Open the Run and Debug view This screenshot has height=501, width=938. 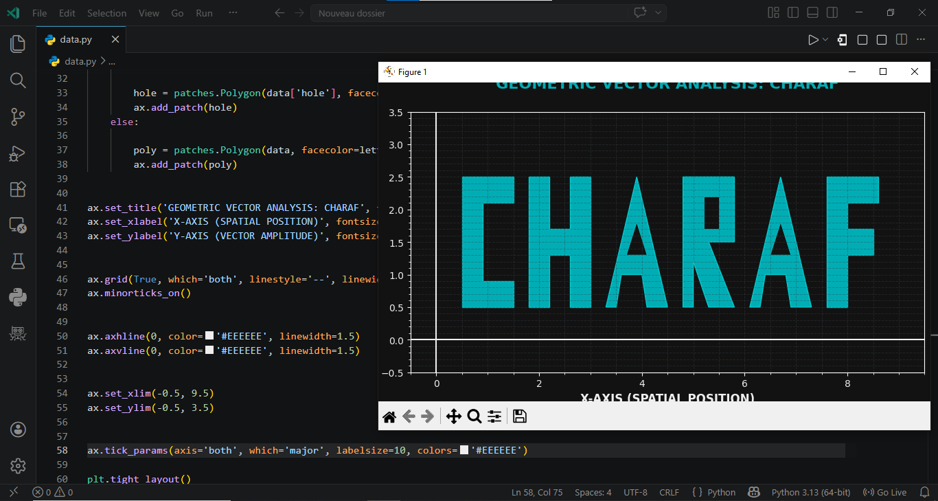coord(18,153)
